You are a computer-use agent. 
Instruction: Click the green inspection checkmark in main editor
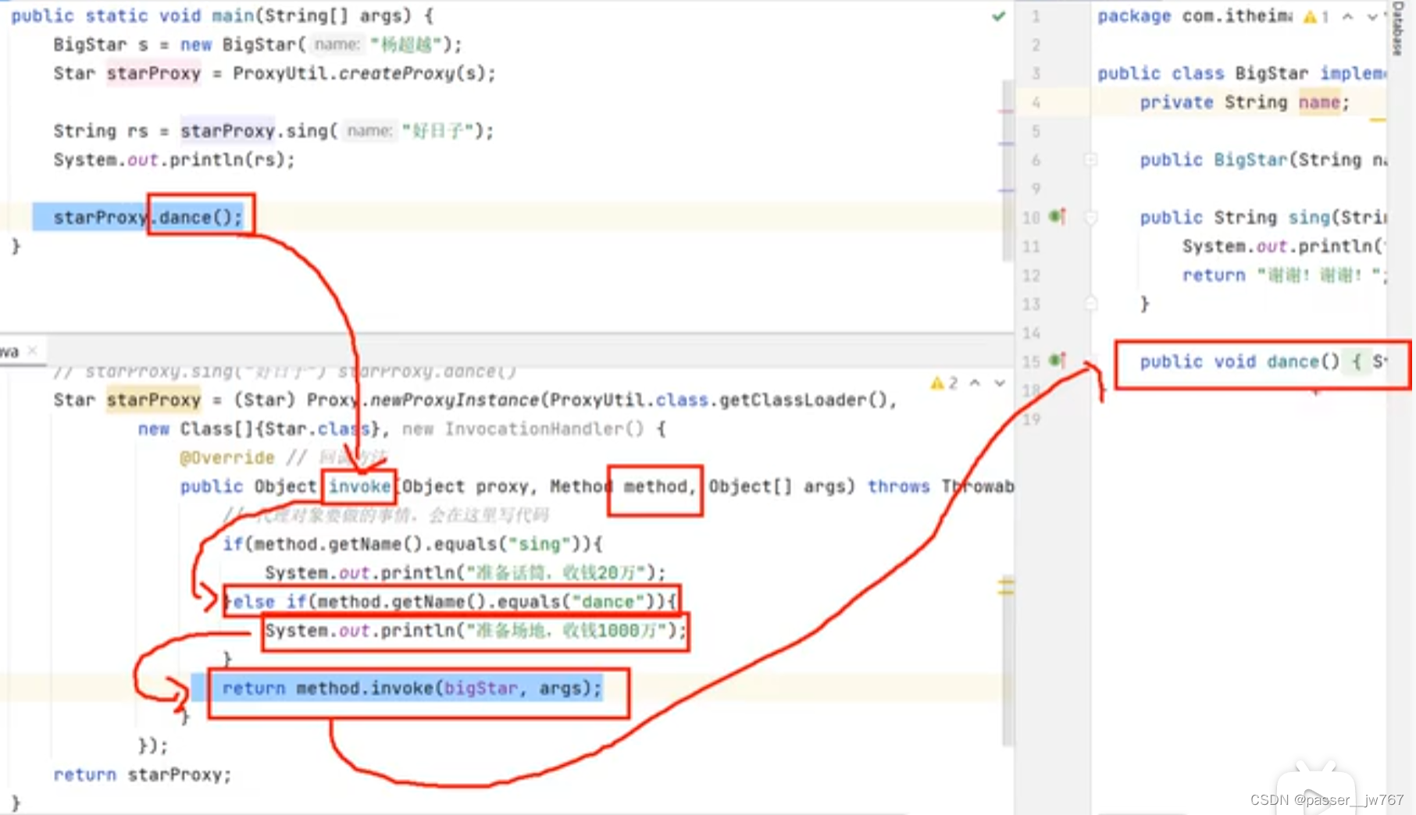(x=998, y=16)
